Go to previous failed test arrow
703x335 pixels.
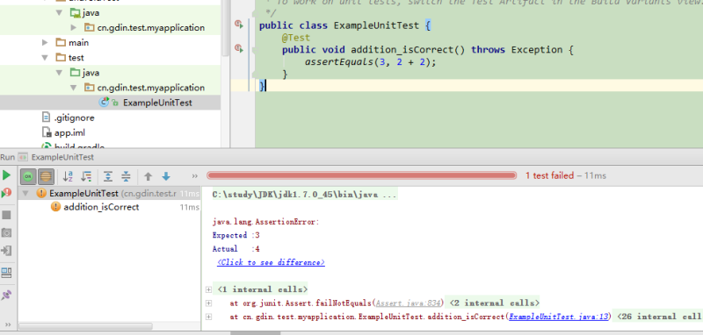[148, 176]
